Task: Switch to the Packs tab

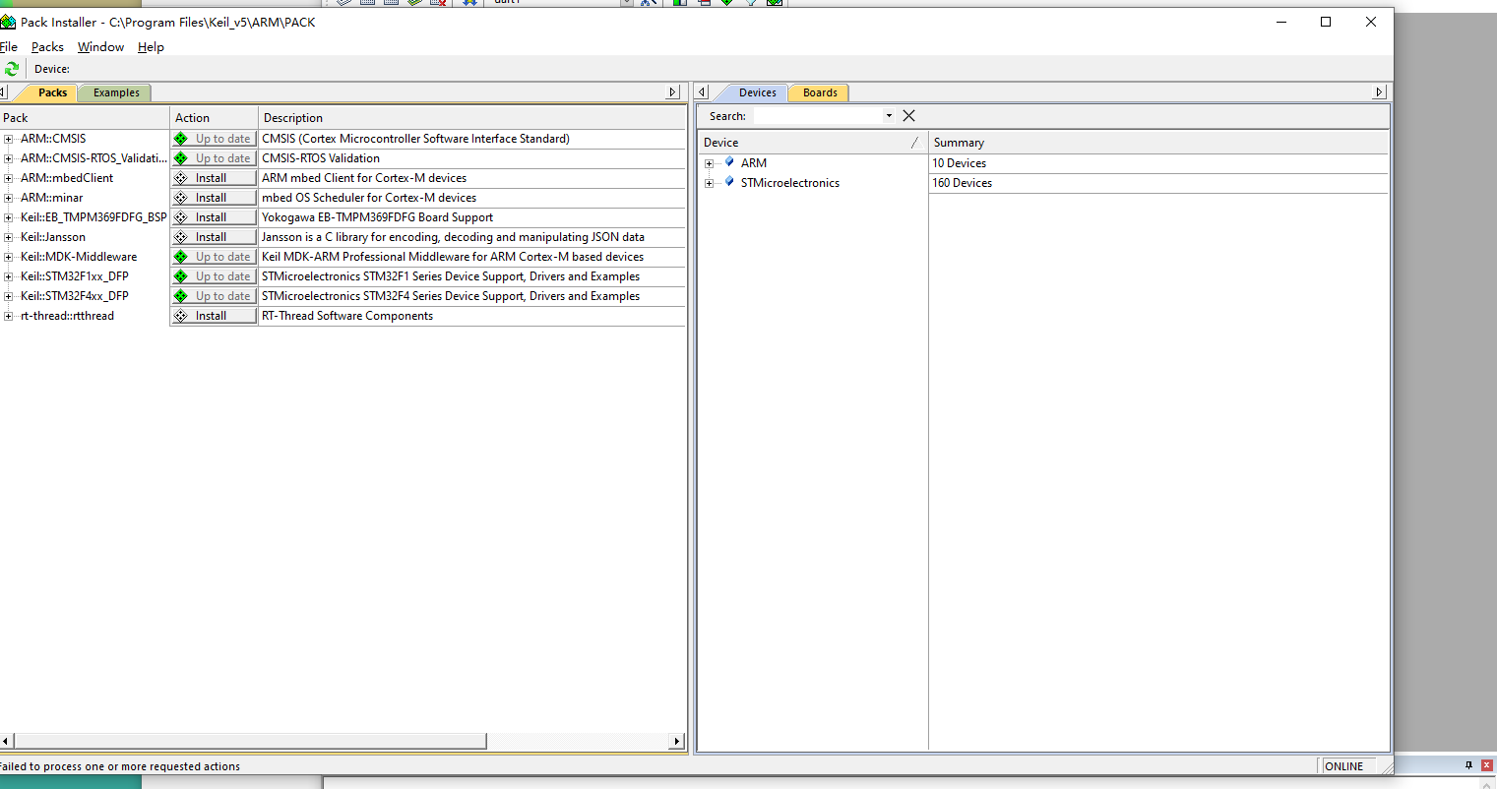Action: pos(52,92)
